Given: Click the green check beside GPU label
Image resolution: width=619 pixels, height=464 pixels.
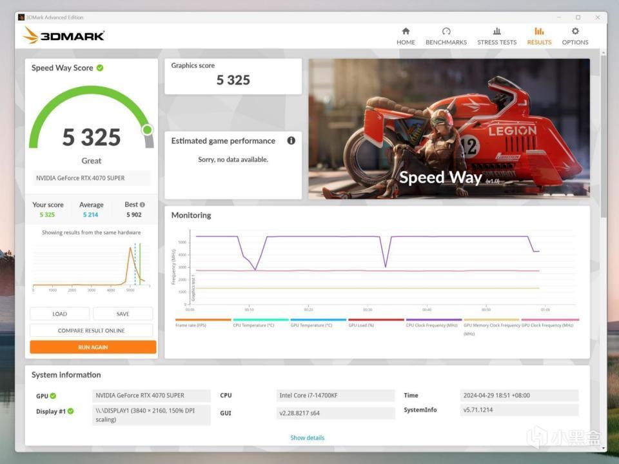Looking at the screenshot, I should pyautogui.click(x=53, y=396).
